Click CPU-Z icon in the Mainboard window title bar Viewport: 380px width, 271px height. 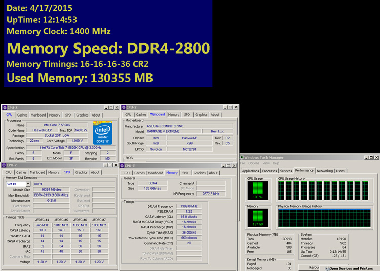pyautogui.click(x=124, y=107)
